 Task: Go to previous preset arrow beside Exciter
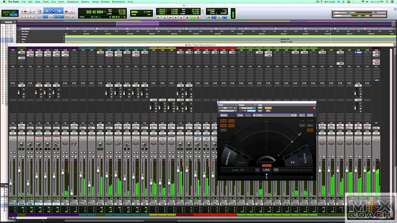point(254,115)
